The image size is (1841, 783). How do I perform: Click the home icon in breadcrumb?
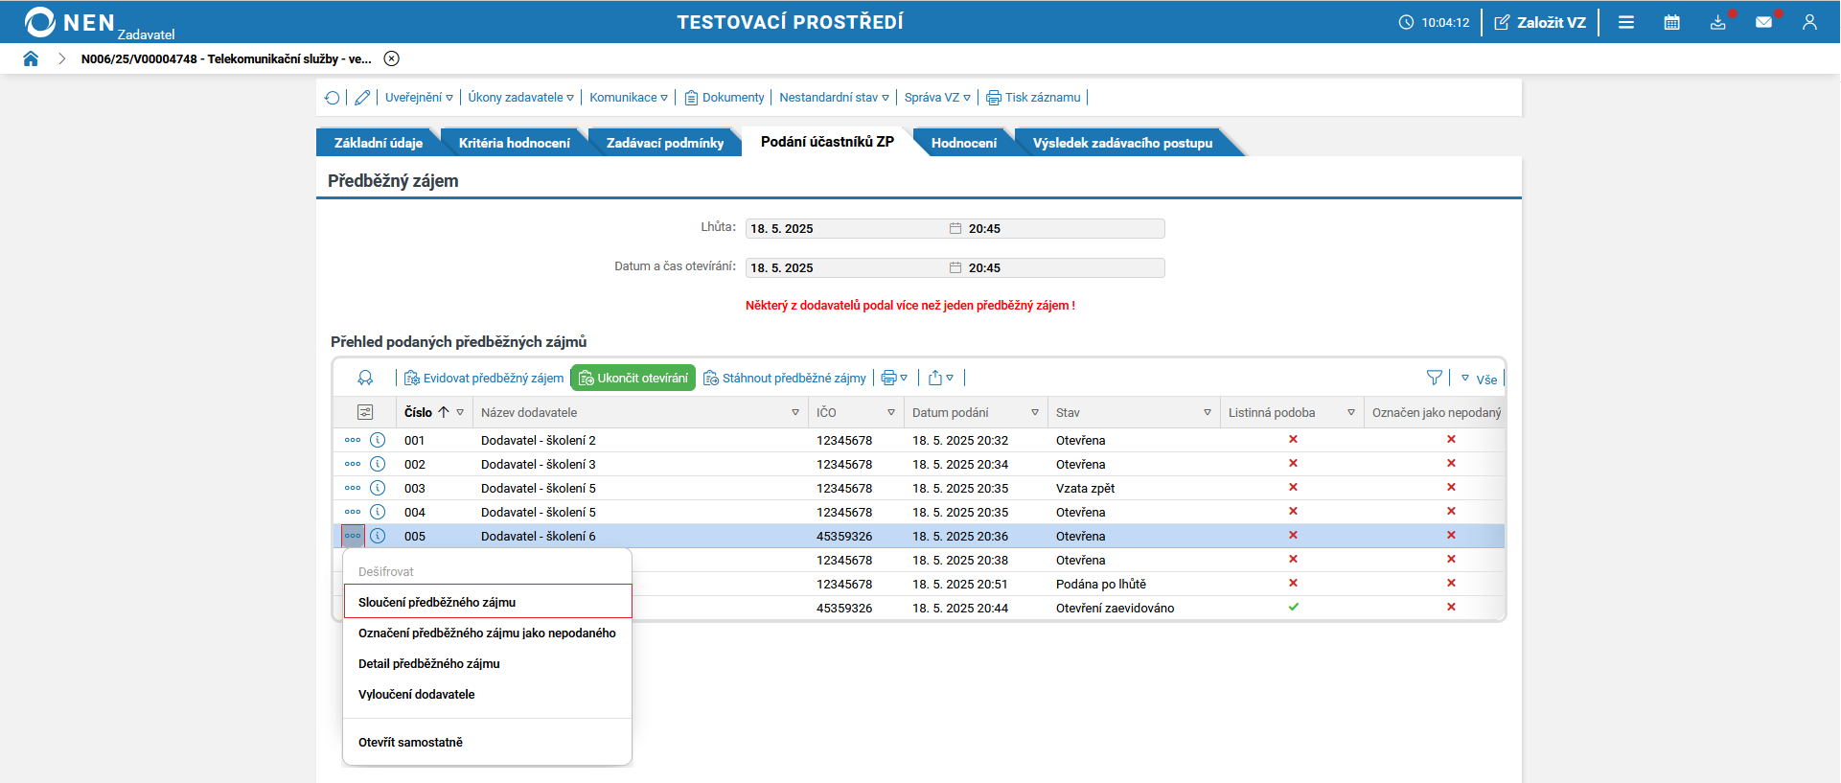point(31,58)
